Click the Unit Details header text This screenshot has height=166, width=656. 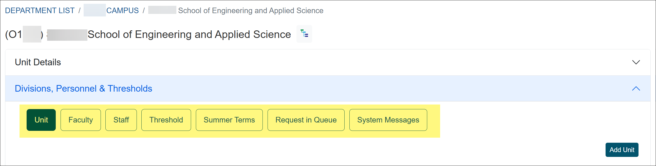tap(38, 62)
